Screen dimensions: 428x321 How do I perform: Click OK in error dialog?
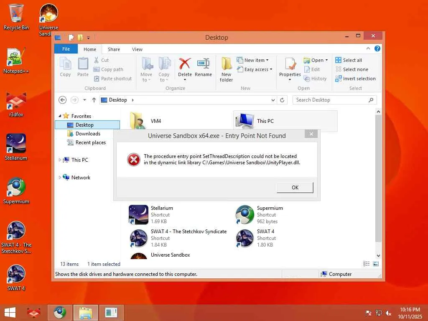[x=295, y=188]
